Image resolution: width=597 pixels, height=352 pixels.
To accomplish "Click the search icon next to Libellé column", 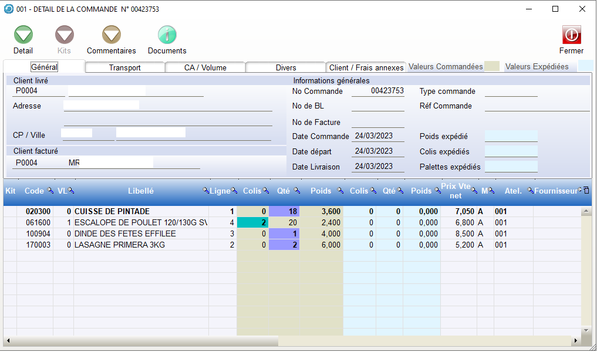I will tap(206, 191).
